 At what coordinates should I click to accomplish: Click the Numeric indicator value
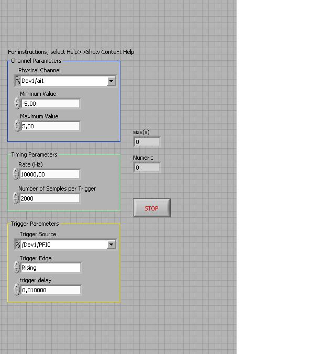point(147,168)
